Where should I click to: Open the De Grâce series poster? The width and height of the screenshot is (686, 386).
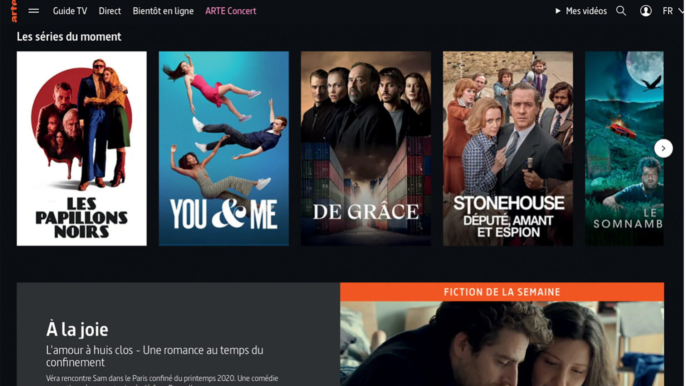(x=366, y=148)
